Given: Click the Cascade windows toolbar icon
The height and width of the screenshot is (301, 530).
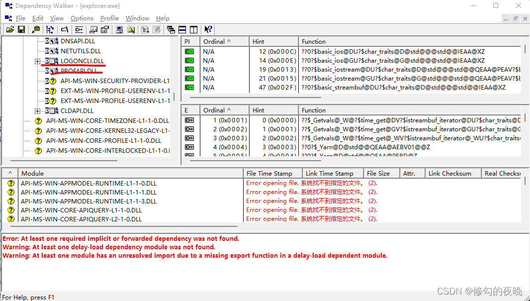Looking at the screenshot, I should coord(171,29).
